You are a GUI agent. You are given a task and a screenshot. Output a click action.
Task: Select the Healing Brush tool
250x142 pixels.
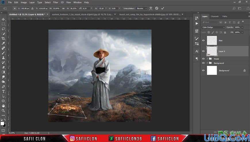point(3,48)
